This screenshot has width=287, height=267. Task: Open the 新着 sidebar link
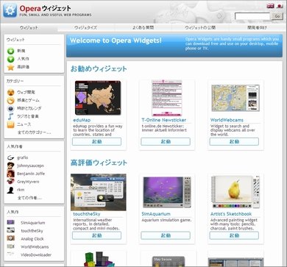(21, 51)
